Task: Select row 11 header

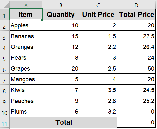Action: [5, 122]
